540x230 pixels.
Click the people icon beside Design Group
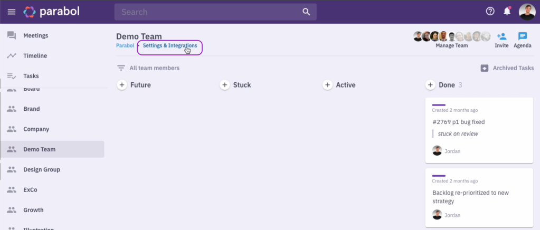(12, 169)
